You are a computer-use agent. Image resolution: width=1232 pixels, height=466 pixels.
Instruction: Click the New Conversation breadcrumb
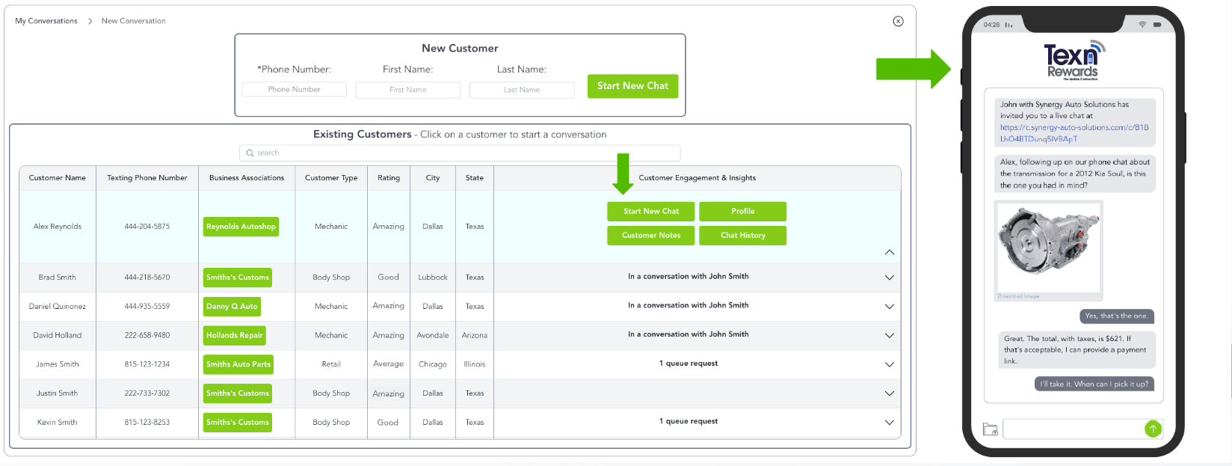point(134,21)
